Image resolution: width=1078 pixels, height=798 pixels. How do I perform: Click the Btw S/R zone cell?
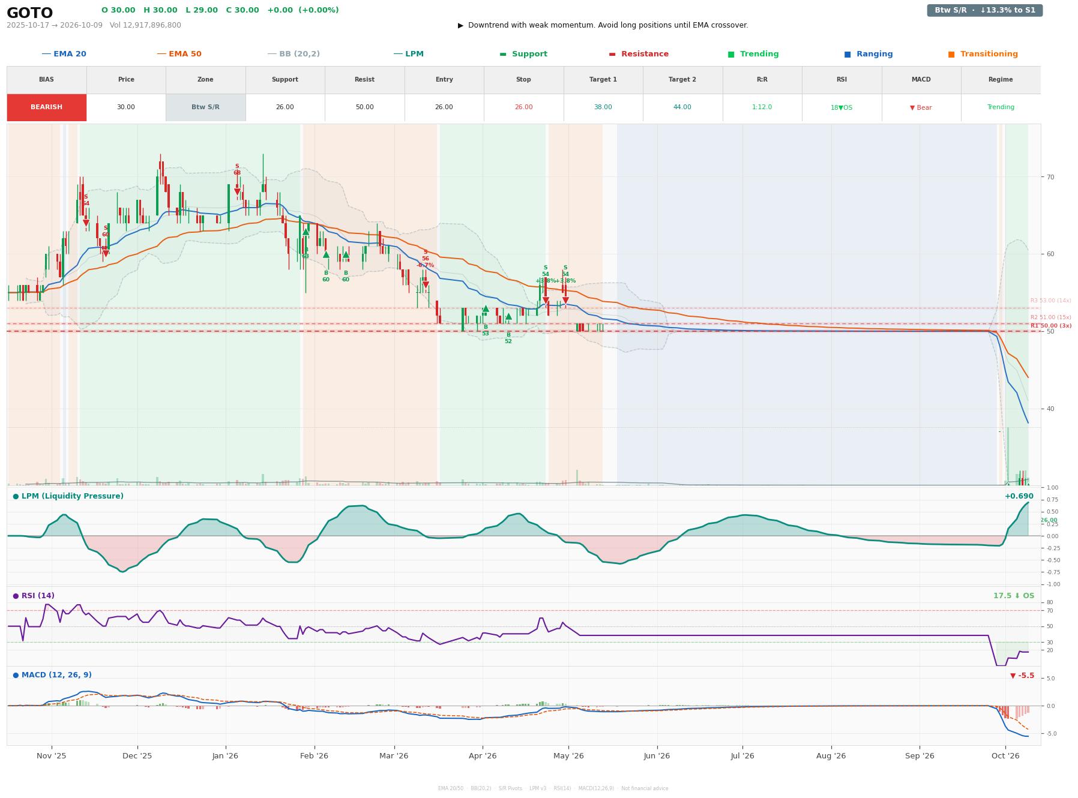205,107
